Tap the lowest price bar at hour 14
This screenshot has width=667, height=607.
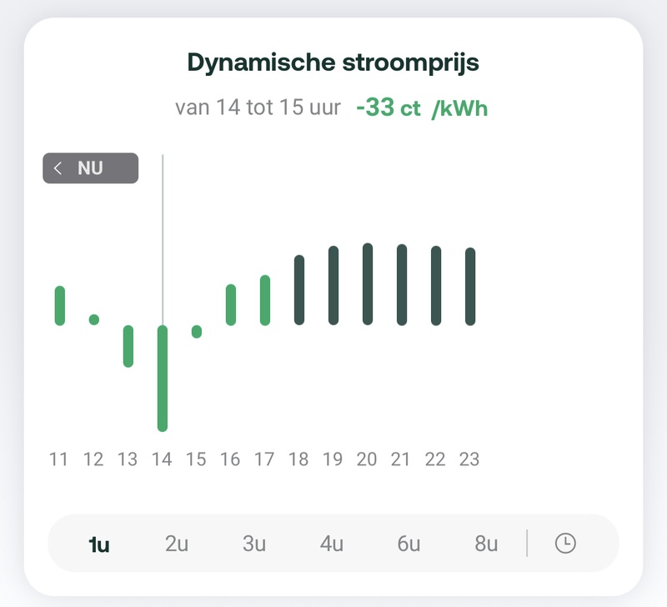(163, 378)
